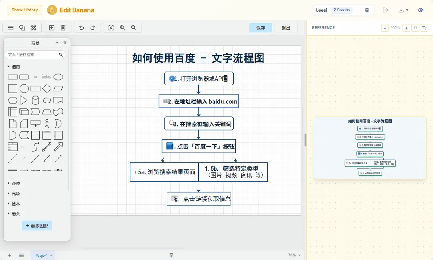This screenshot has width=433, height=260.
Task: Open the hamburger menu in the toolbar
Action: click(10, 28)
